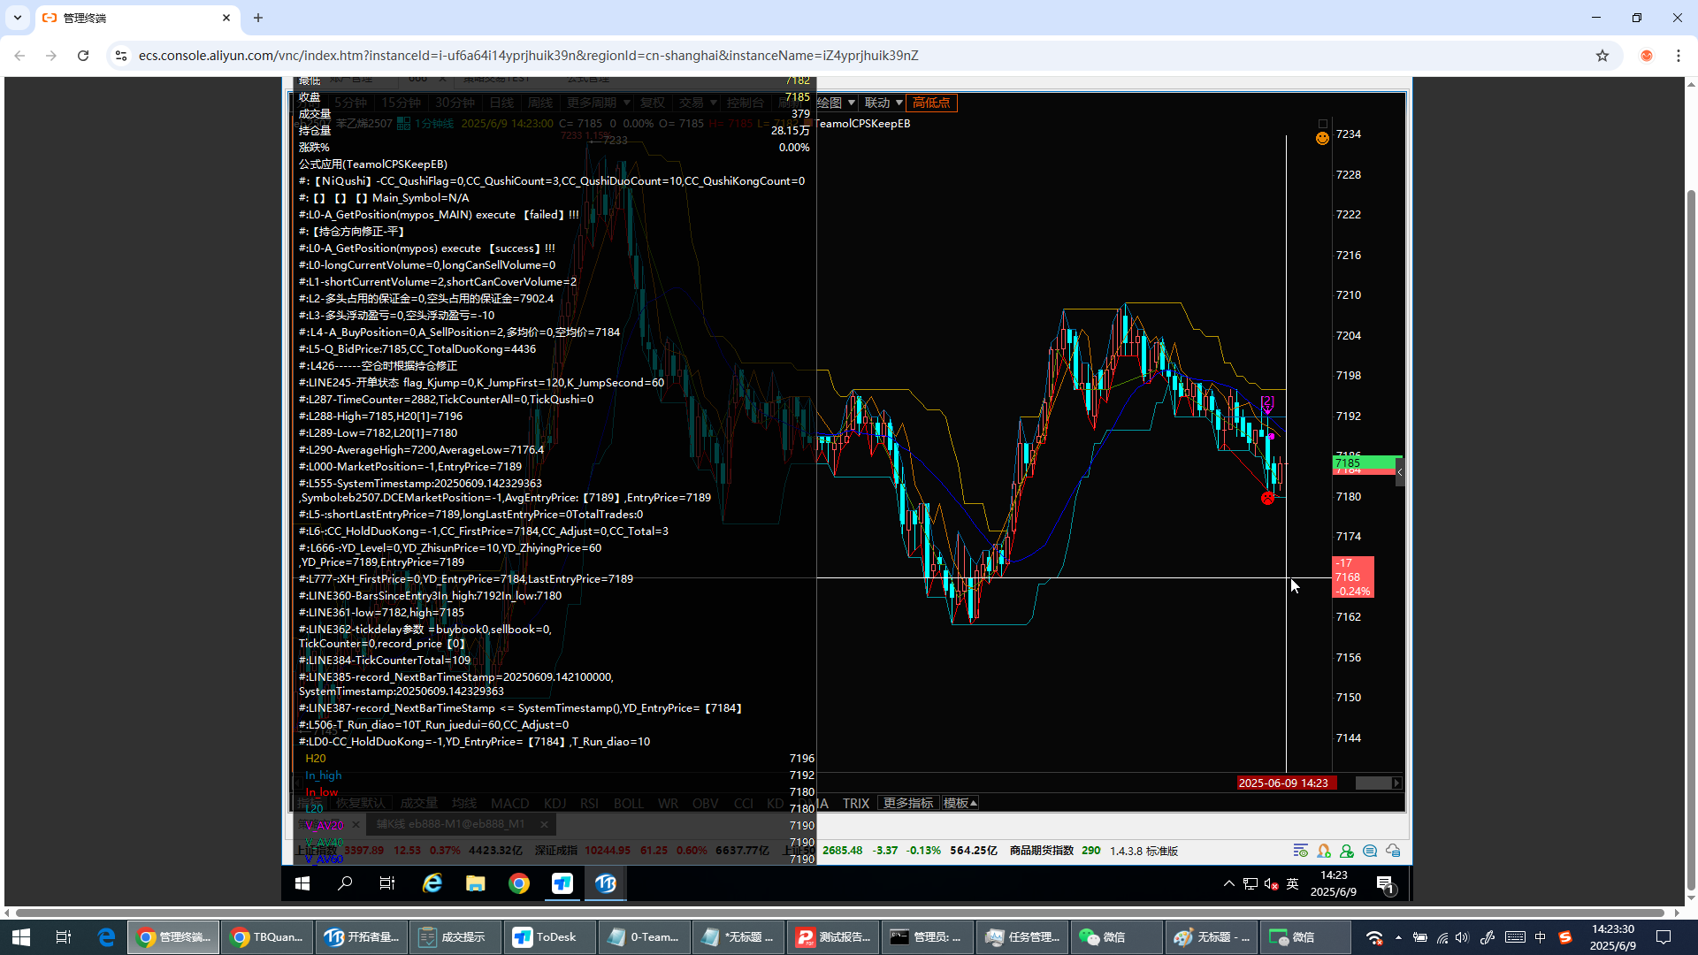The width and height of the screenshot is (1698, 955).
Task: Open the 控制台 console
Action: (x=746, y=103)
